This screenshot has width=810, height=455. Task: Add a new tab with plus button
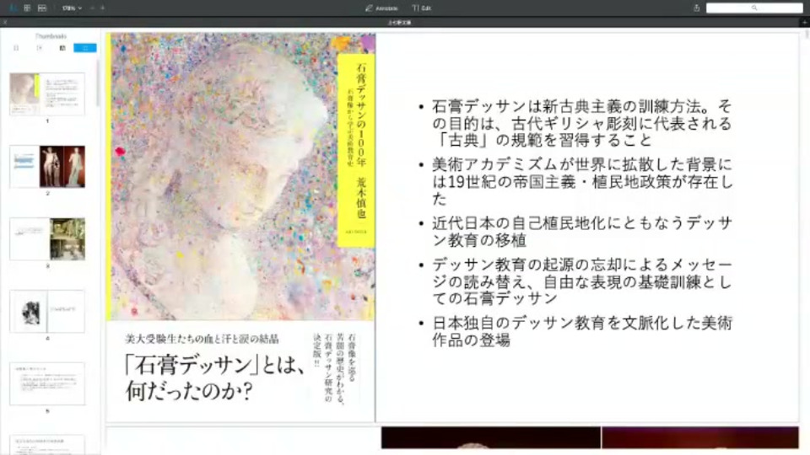pos(804,22)
